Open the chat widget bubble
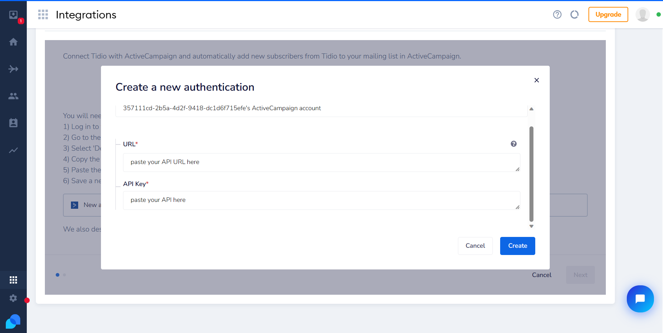The image size is (663, 333). point(640,299)
